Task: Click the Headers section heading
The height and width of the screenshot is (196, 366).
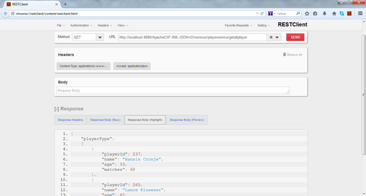Action: point(66,55)
